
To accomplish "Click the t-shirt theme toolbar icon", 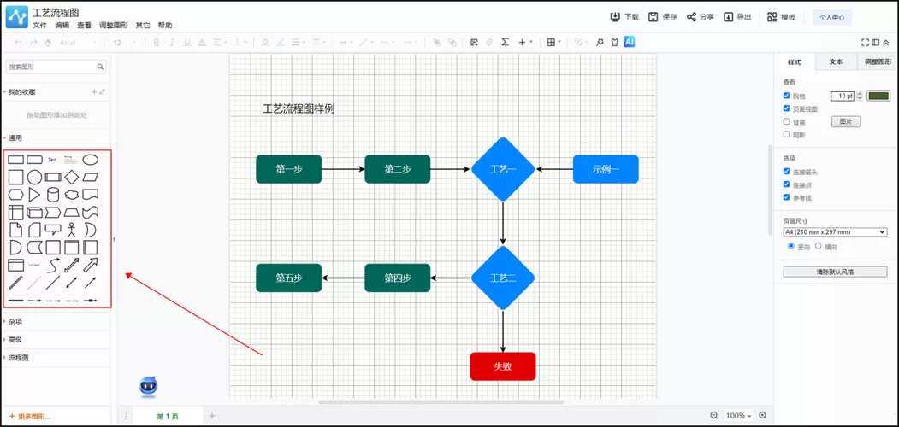I will (615, 42).
